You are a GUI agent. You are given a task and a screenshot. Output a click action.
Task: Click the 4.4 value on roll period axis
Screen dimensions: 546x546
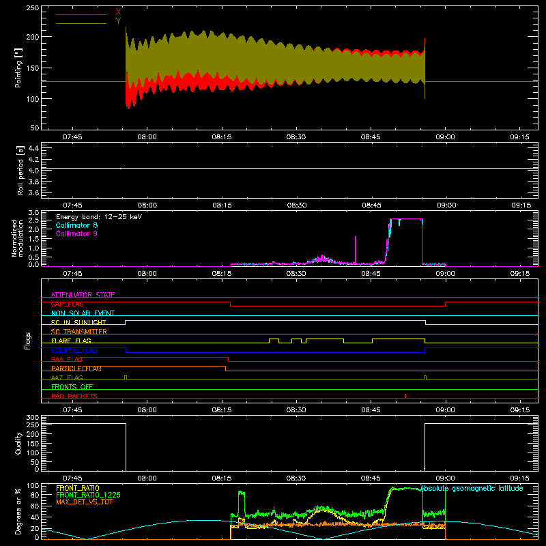click(33, 148)
